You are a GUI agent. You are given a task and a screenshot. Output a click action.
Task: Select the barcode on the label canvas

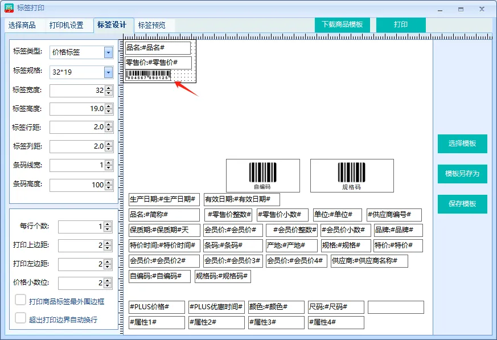148,75
